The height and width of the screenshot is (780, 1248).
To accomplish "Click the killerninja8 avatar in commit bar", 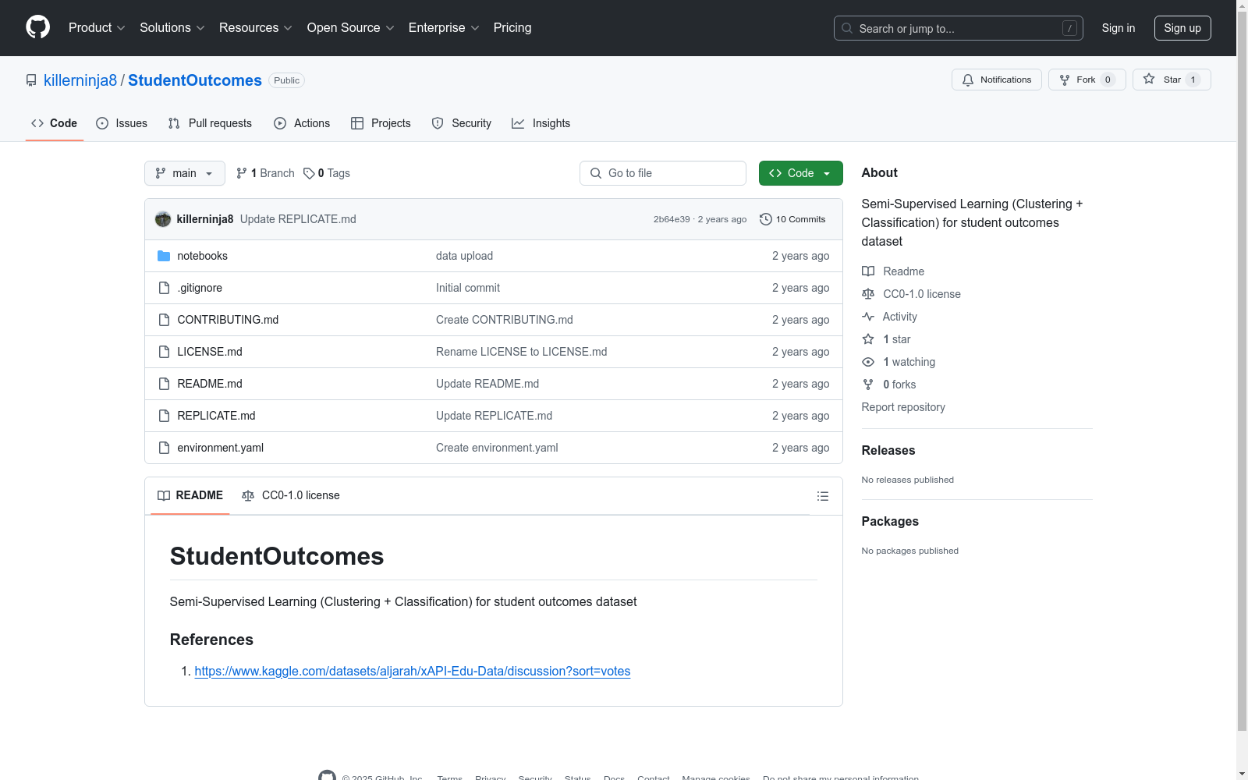I will 163,219.
